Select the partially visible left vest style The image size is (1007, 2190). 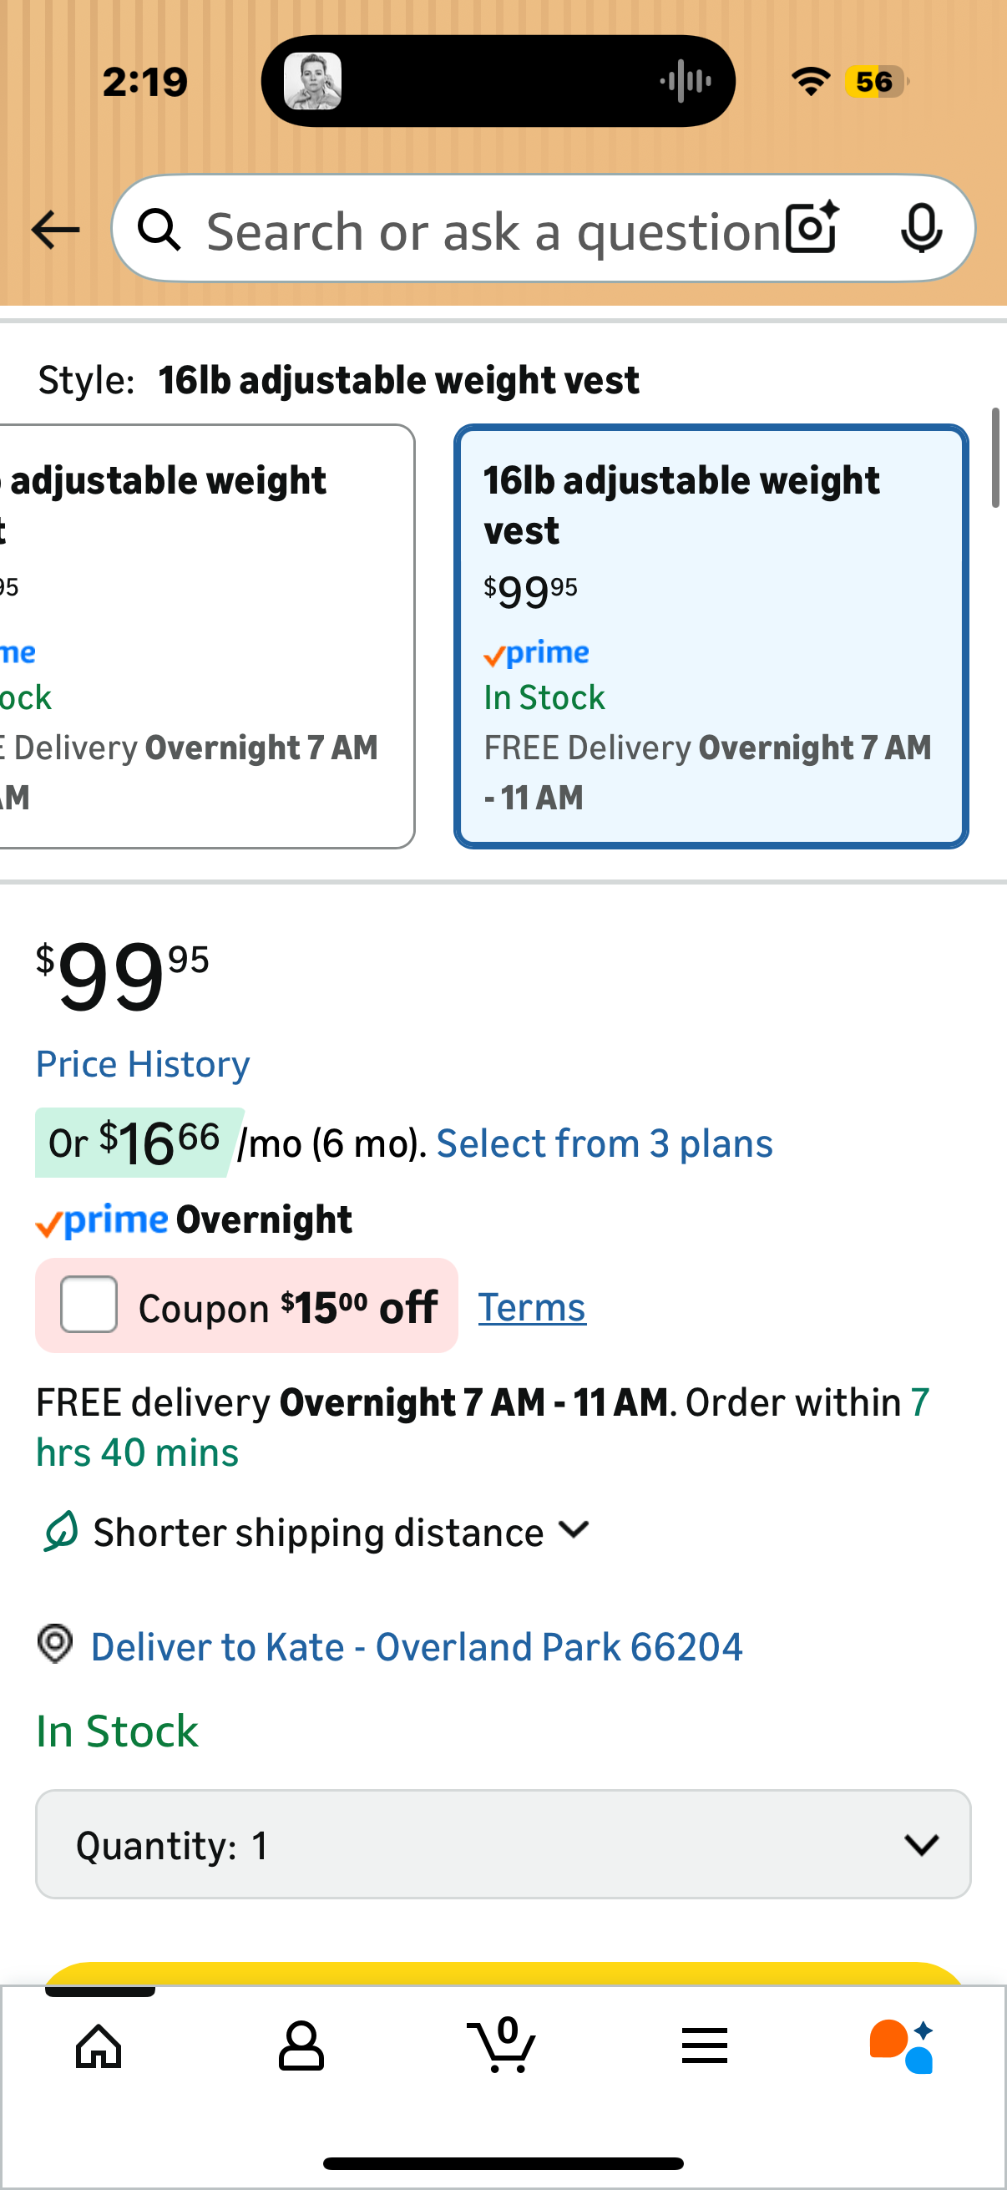pyautogui.click(x=204, y=636)
